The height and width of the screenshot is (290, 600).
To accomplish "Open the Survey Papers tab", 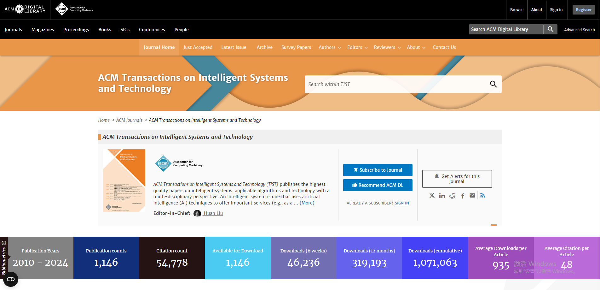I will [296, 47].
